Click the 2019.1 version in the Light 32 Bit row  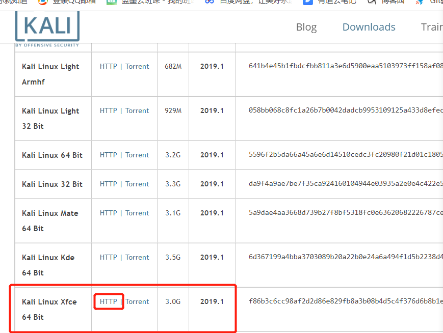(x=212, y=110)
